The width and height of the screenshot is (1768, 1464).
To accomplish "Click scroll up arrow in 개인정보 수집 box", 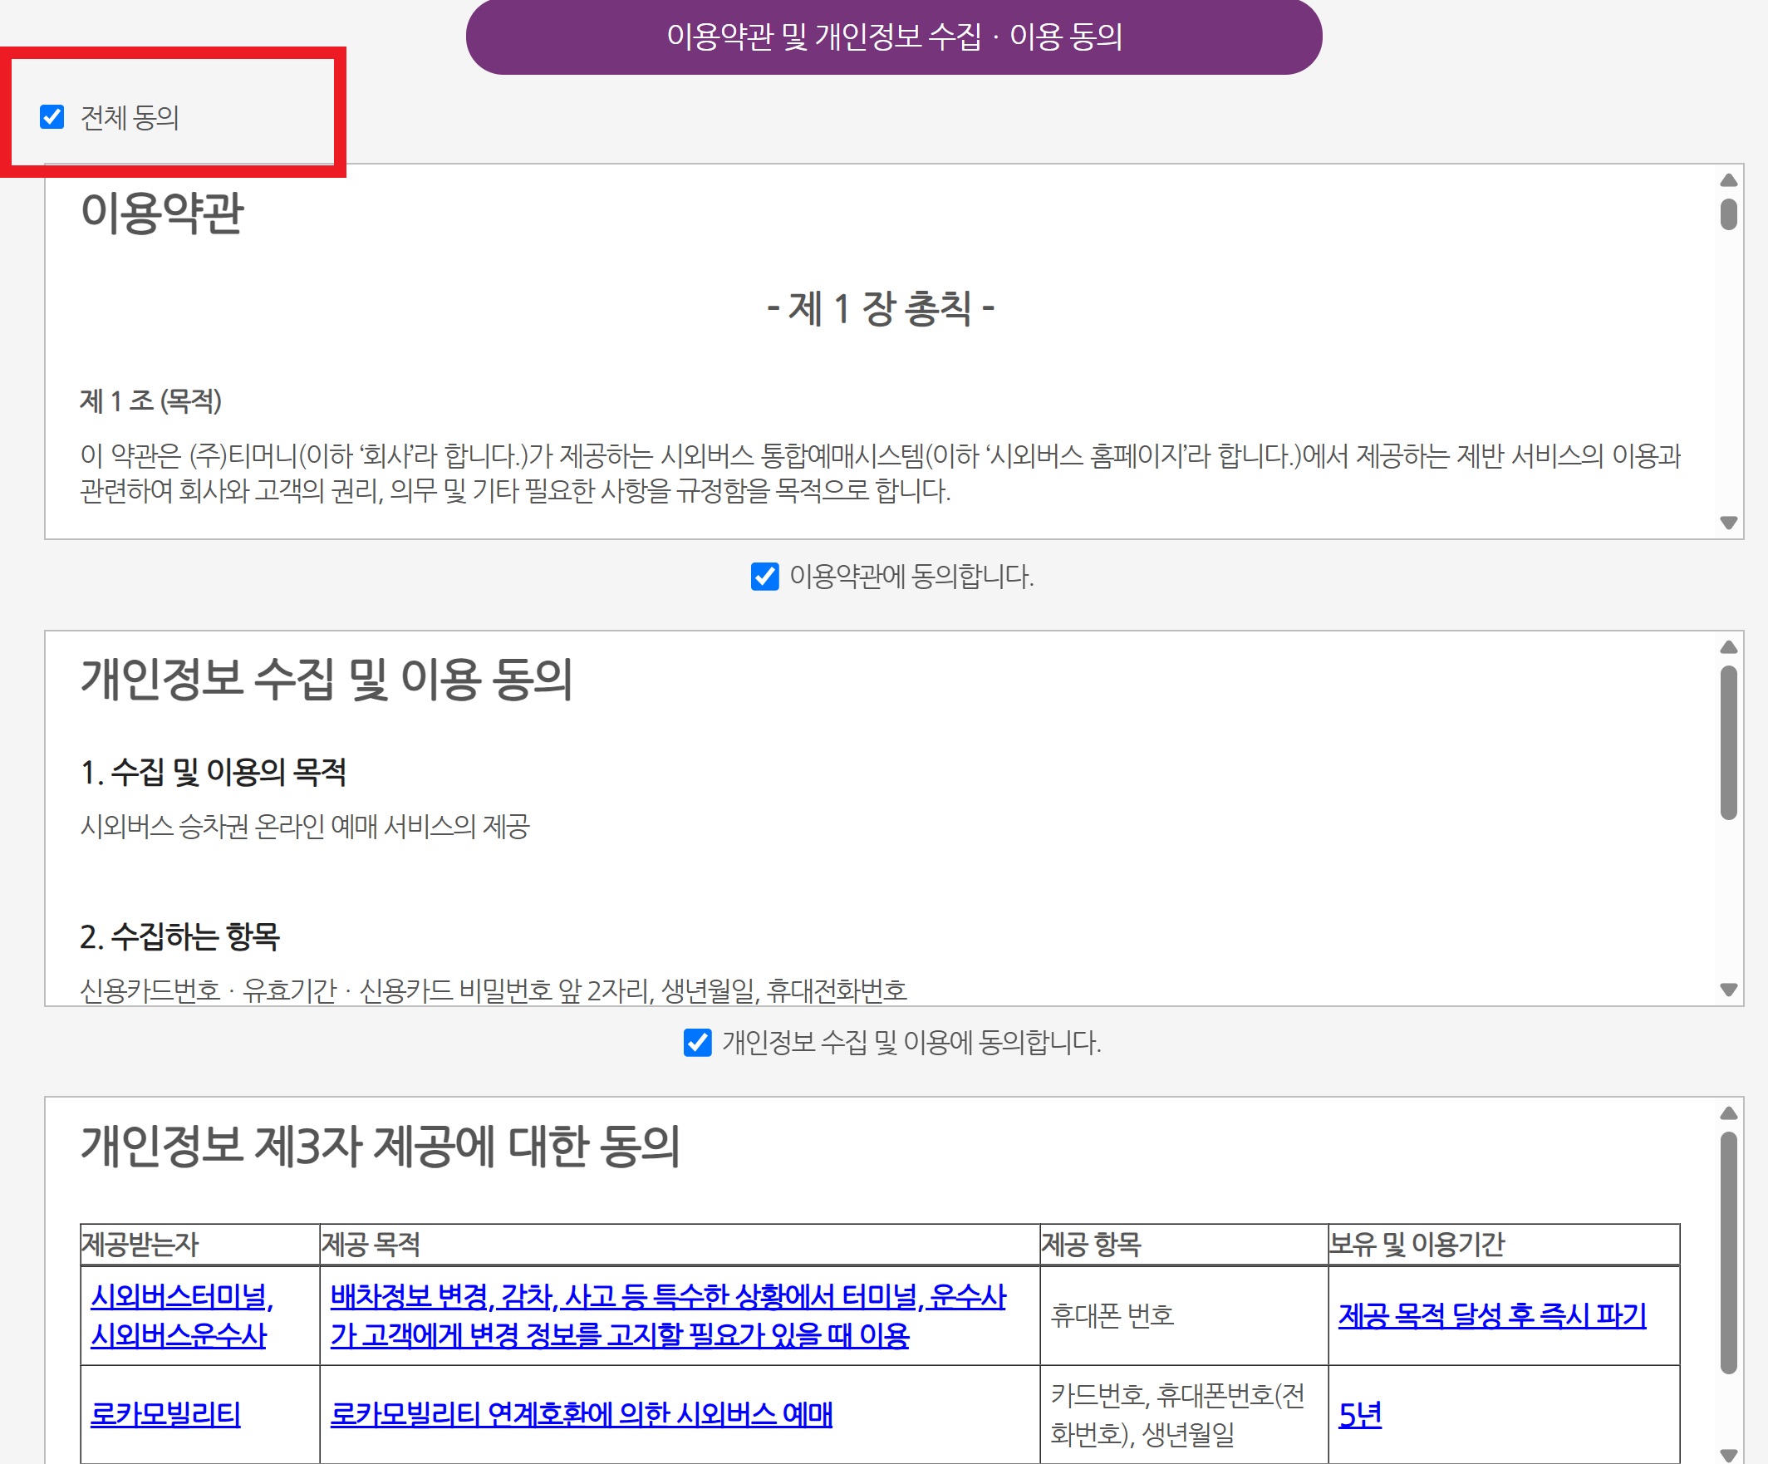I will pos(1728,646).
